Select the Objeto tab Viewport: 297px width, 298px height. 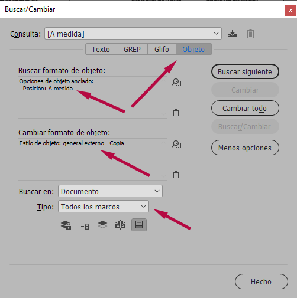[193, 49]
